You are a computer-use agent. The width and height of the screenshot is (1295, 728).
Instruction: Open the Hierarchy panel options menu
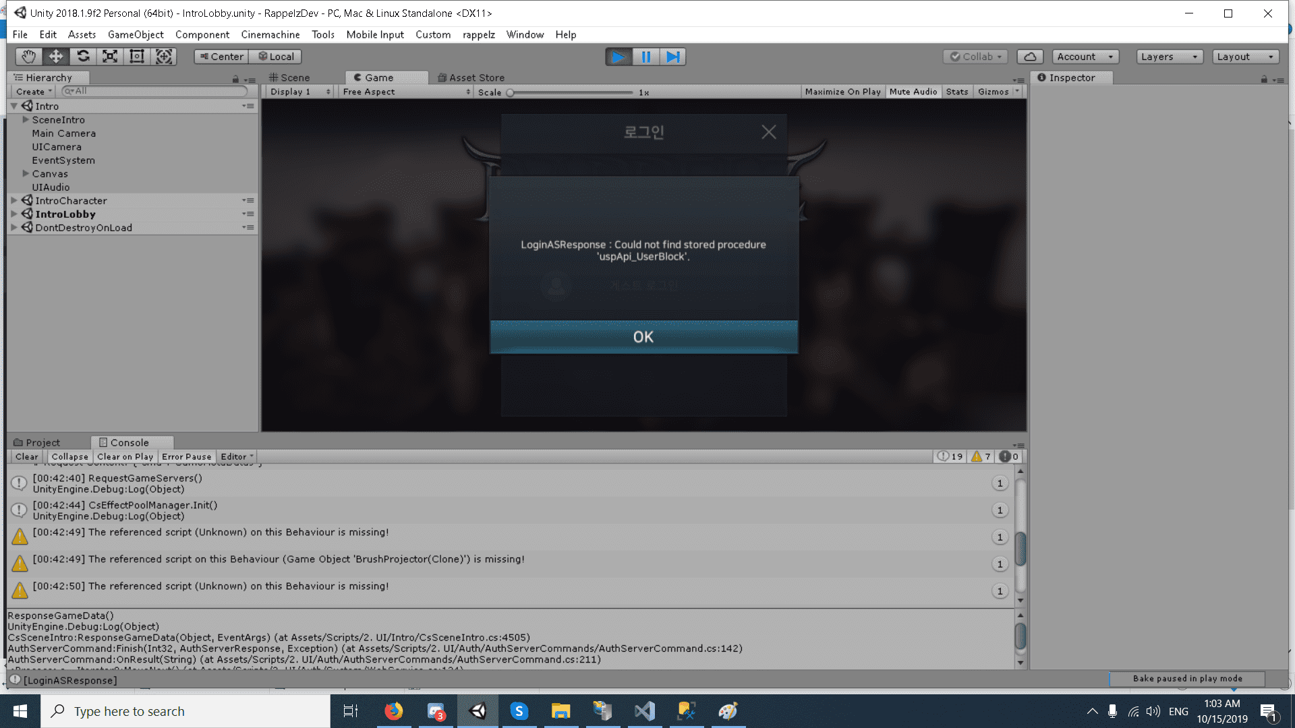coord(250,80)
